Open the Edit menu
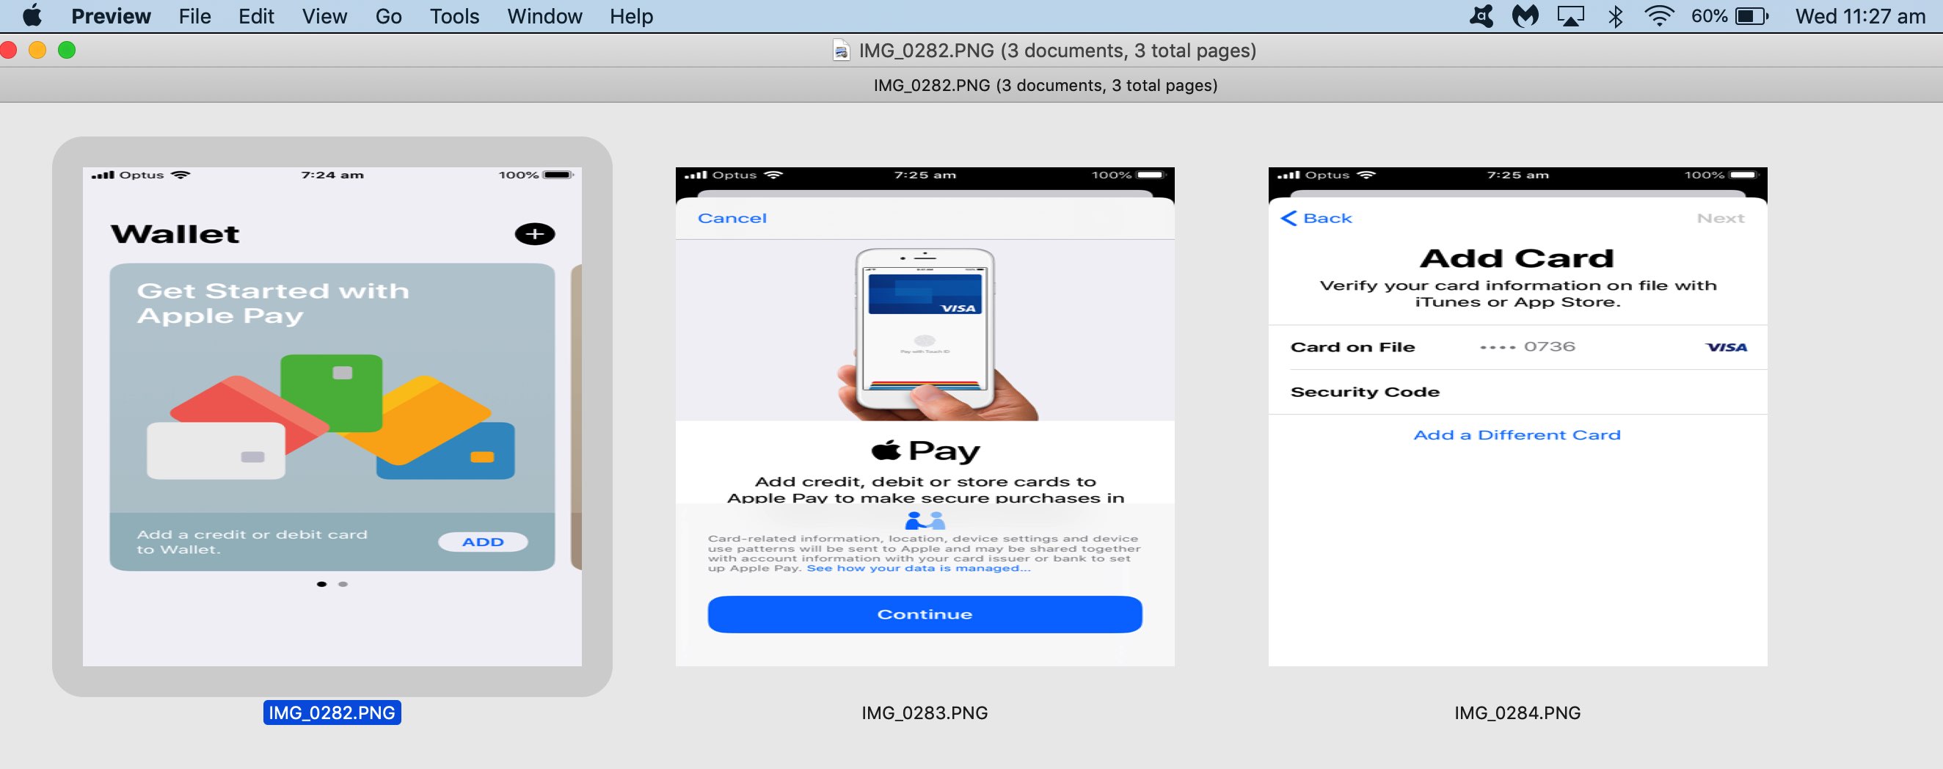Viewport: 1943px width, 769px height. pyautogui.click(x=257, y=16)
